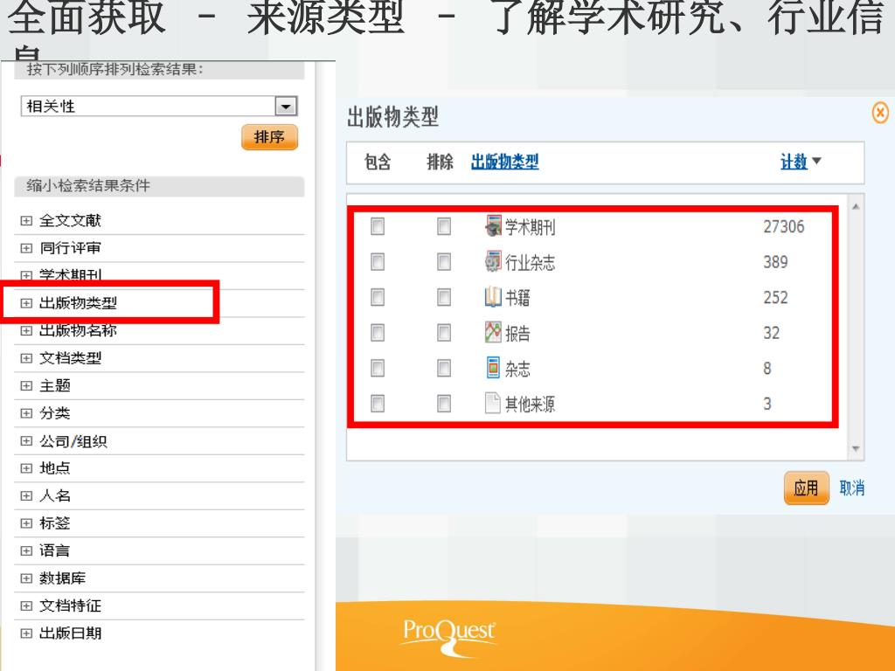The image size is (895, 671).
Task: Click the count value 252
Action: pyautogui.click(x=776, y=297)
